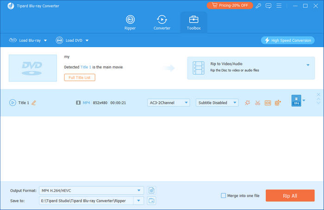Open the AC3-2Channel audio dropdown
Screen dimensions: 324x210
click(168, 103)
